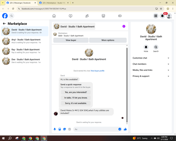Open the notifications bell icon
Image resolution: width=176 pixels, height=141 pixels.
[x=162, y=16]
